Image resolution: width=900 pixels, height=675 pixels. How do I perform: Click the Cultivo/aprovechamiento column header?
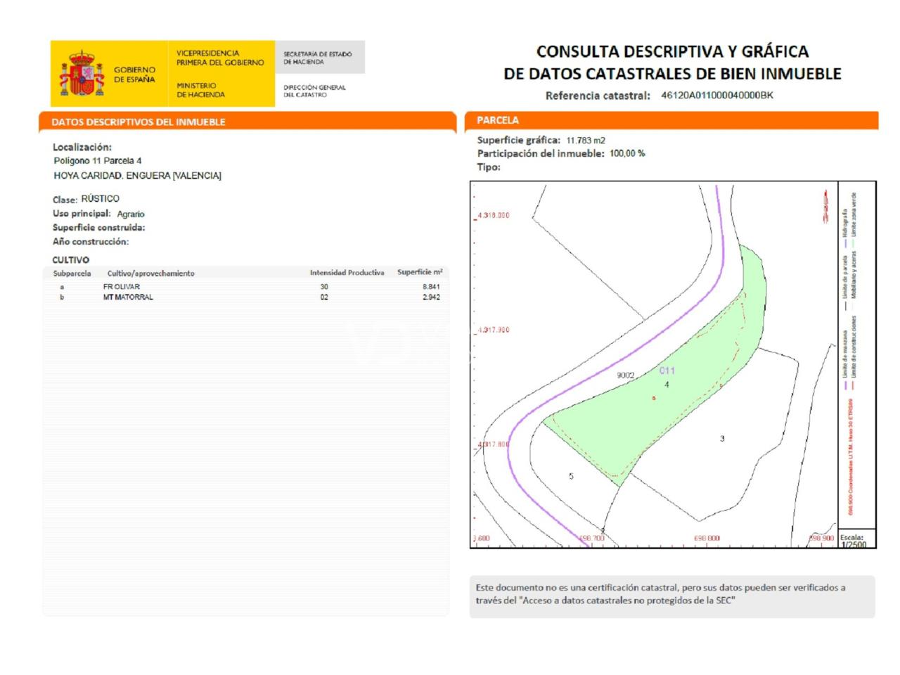pos(150,274)
